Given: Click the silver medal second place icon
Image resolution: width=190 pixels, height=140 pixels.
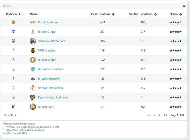Looking at the screenshot, I should click(x=13, y=32).
